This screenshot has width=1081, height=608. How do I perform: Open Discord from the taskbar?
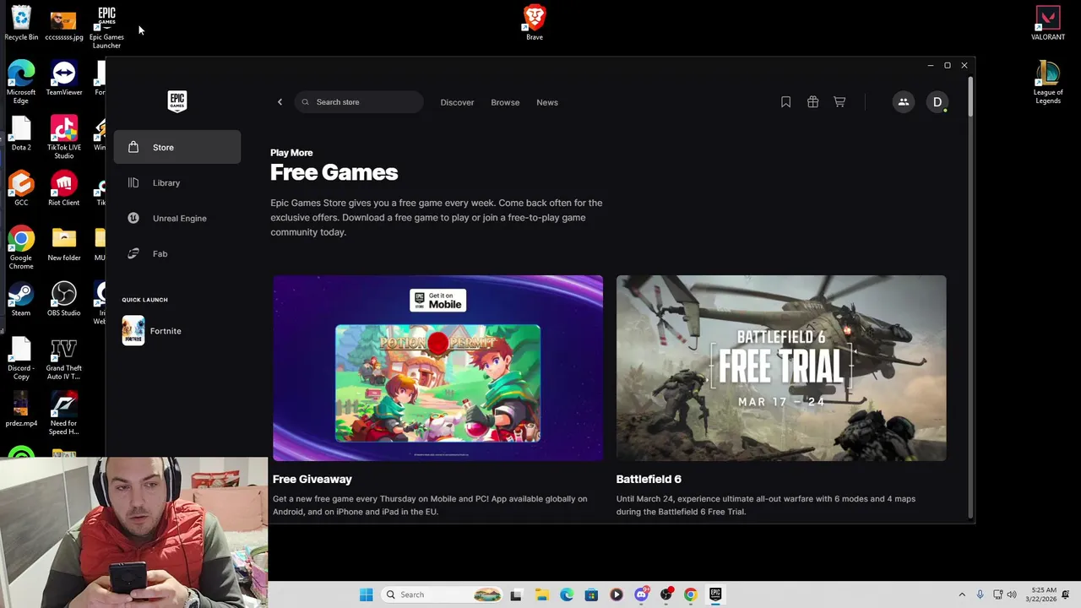[x=641, y=594]
